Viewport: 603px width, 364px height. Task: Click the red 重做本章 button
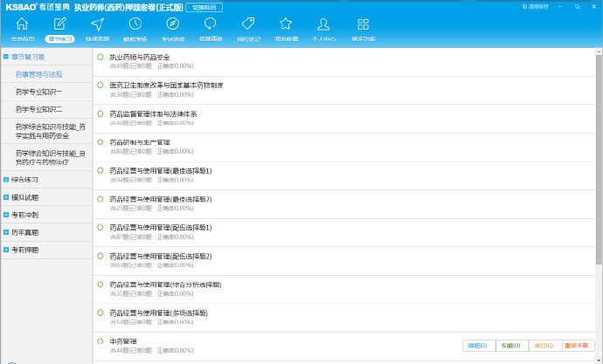(x=577, y=346)
